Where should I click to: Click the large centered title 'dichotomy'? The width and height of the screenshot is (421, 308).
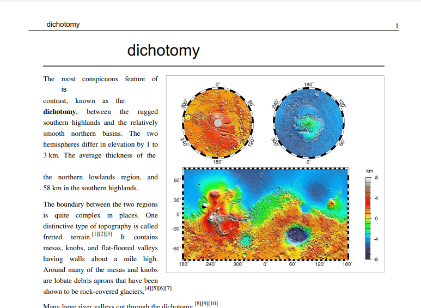[x=163, y=51]
